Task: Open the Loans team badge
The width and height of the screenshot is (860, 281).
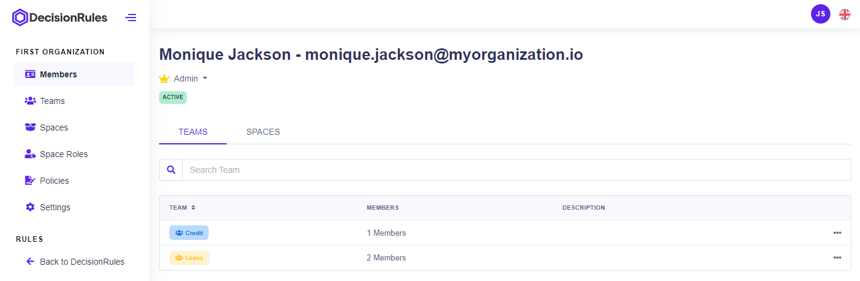Action: tap(189, 257)
